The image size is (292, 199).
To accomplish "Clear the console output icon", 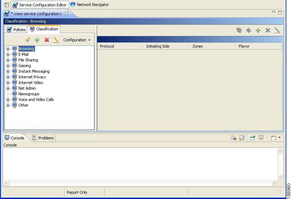I will click(233, 138).
